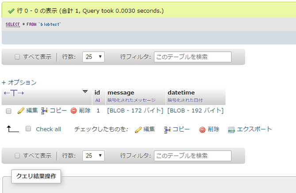Click the green checkmark success icon
Viewport: 296px width, 193px height.
(x=11, y=11)
